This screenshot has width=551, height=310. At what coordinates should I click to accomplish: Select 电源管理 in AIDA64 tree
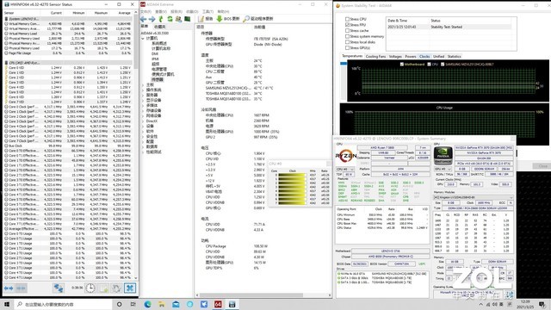[x=159, y=69]
